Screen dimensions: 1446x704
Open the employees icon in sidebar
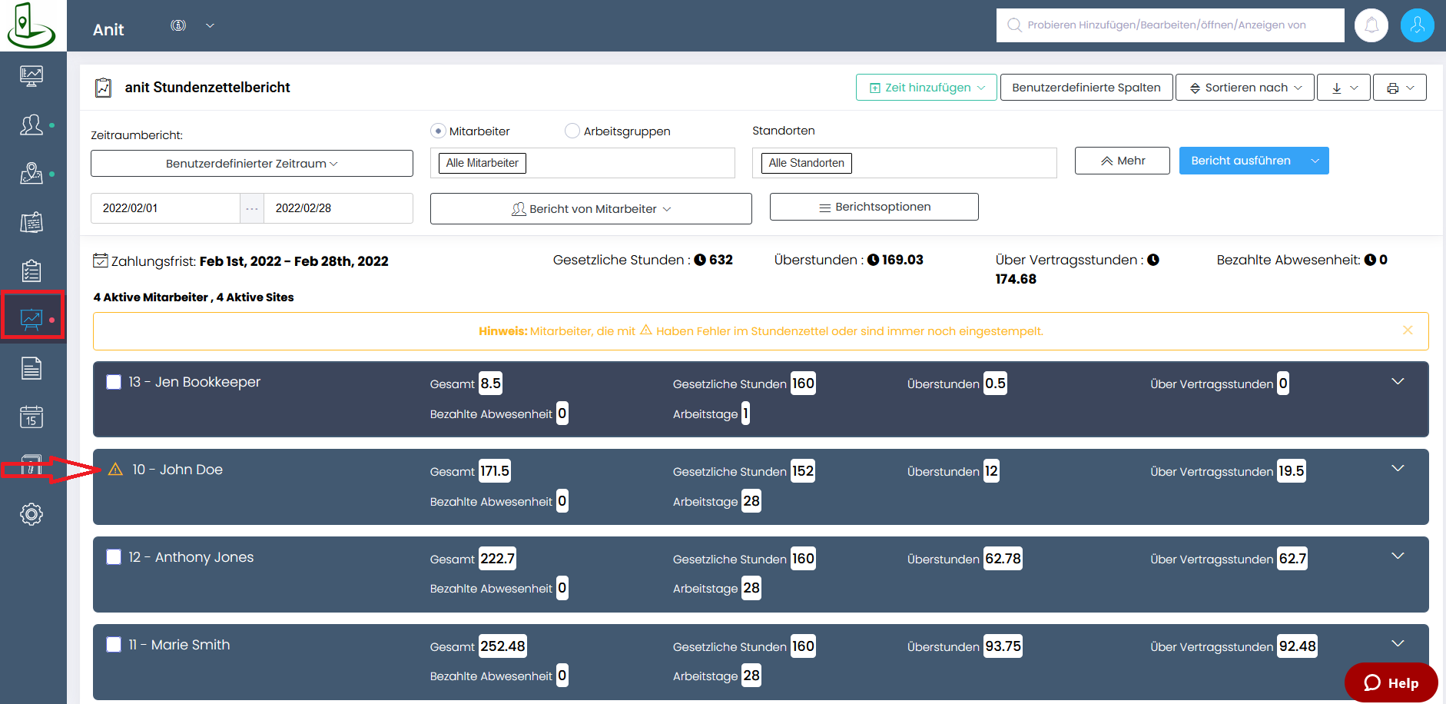tap(32, 125)
